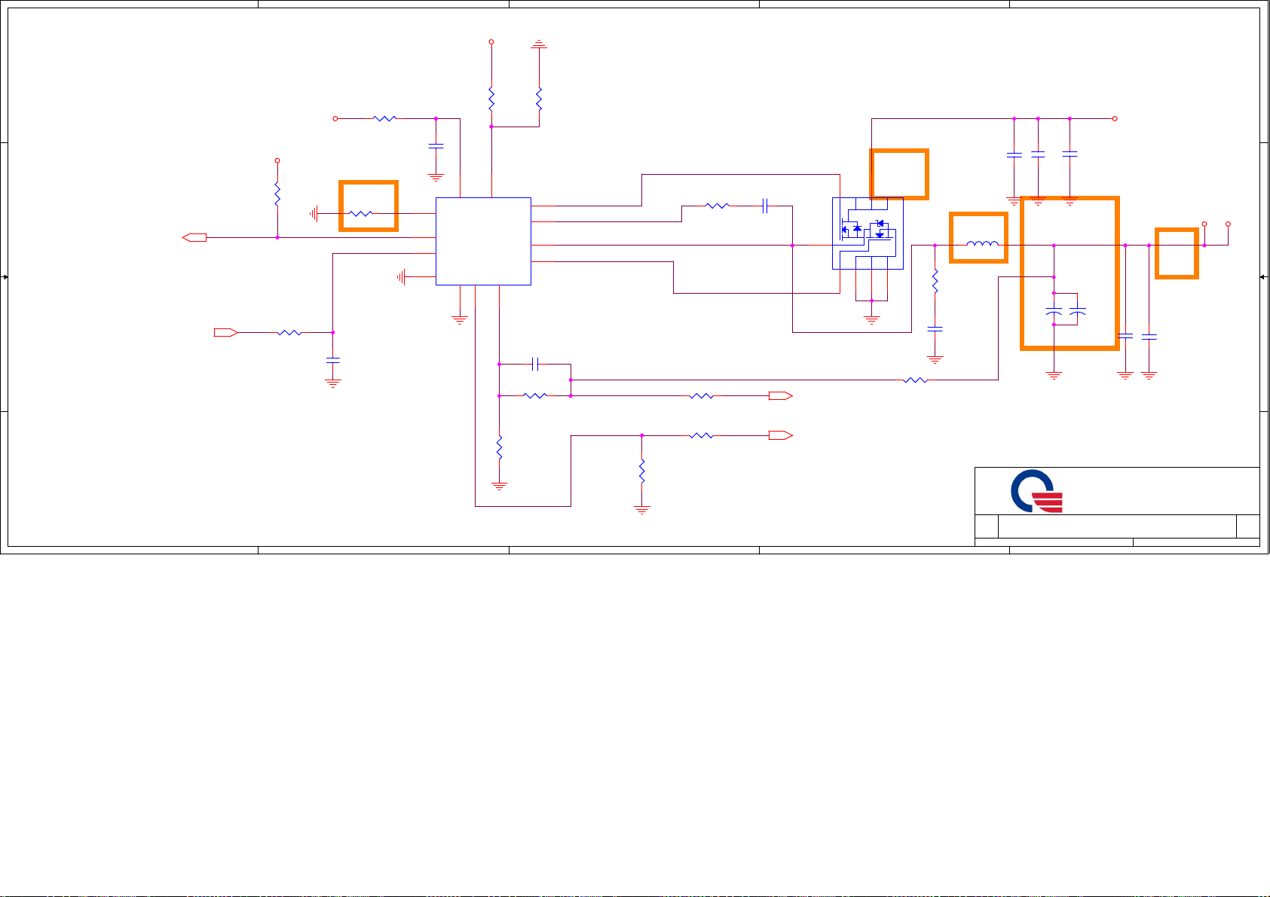Select the left-pointing off-page port symbol
Image resolution: width=1270 pixels, height=897 pixels.
194,238
